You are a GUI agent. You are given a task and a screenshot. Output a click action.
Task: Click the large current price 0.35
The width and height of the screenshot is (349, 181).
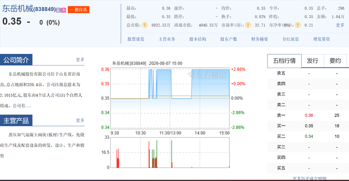[12, 21]
